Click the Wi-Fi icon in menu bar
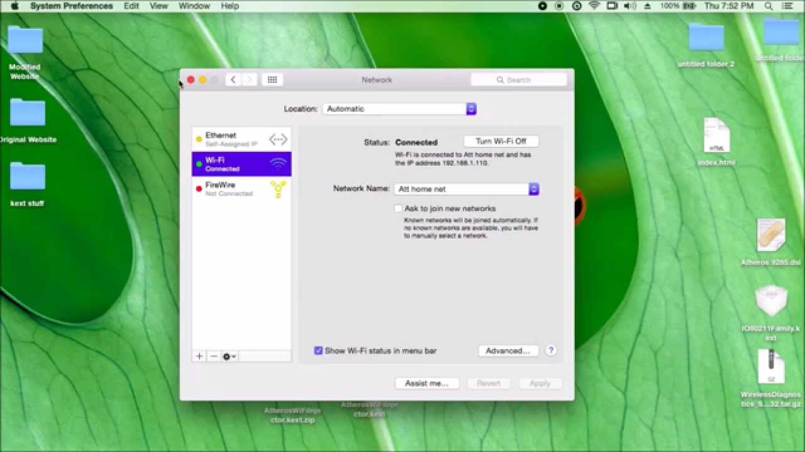Screen dimensions: 805x452 594,6
